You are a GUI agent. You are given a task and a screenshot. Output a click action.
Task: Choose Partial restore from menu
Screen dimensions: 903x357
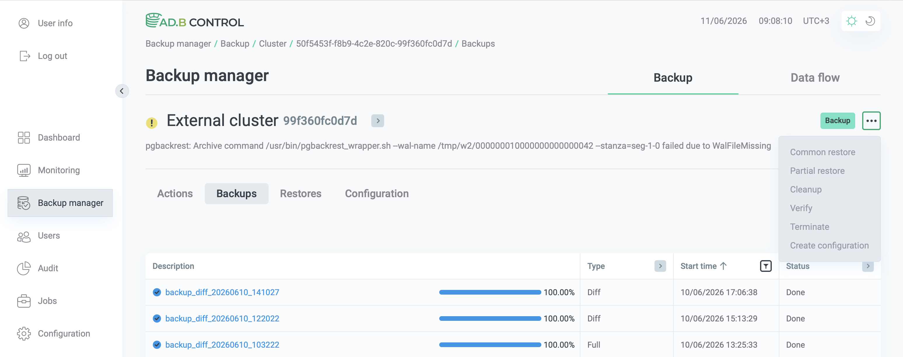pyautogui.click(x=817, y=171)
